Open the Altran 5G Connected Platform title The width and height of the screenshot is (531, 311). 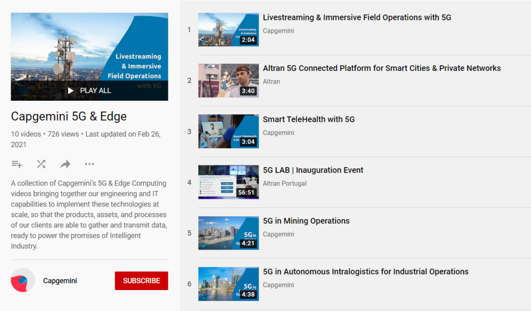(x=382, y=69)
